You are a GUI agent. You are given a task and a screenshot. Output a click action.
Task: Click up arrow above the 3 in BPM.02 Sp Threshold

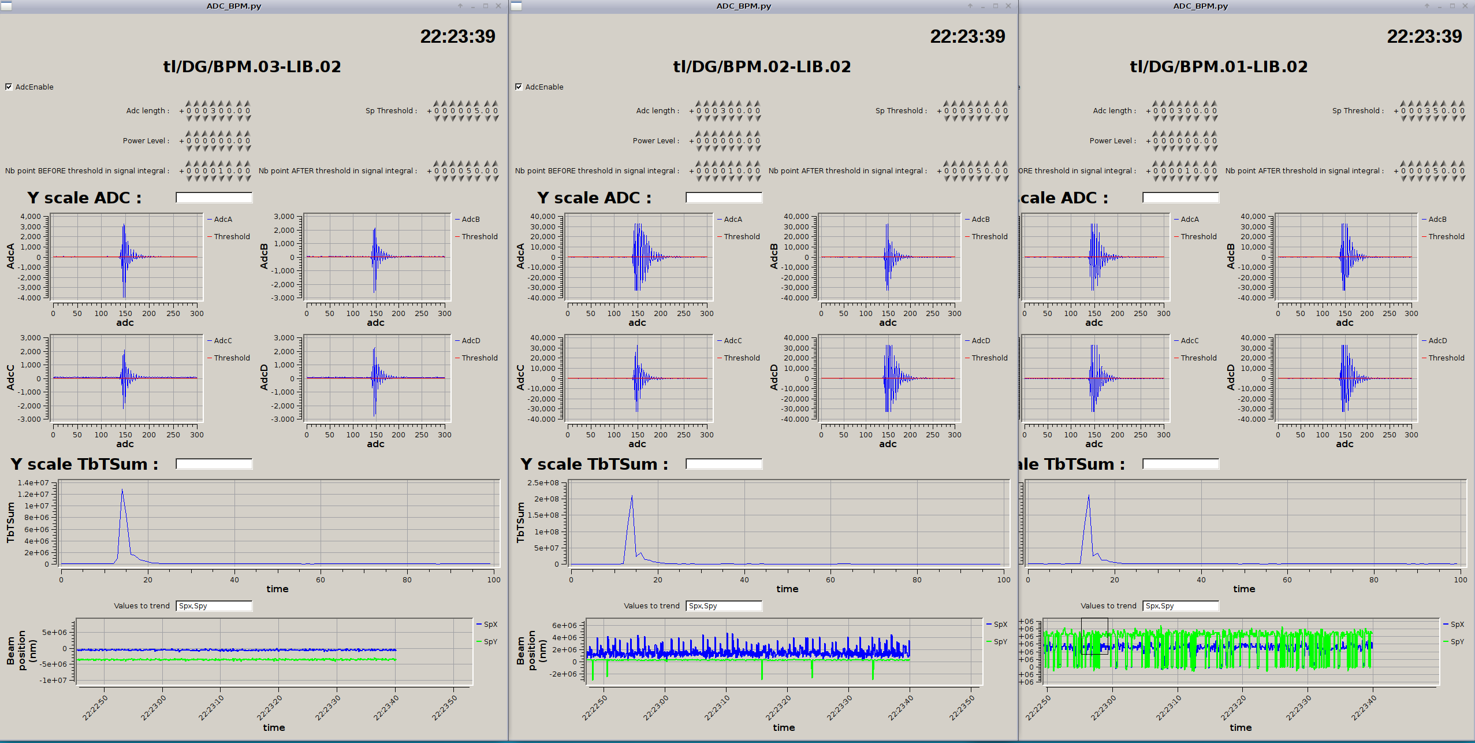tap(971, 103)
